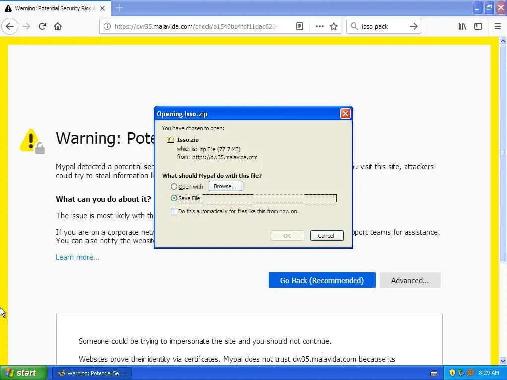
Task: Check Do this automatically for files
Action: click(x=174, y=211)
